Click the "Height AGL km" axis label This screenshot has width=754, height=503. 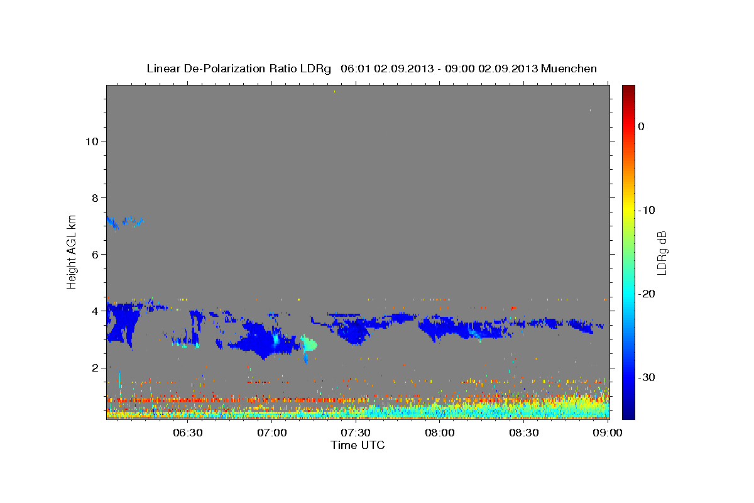pos(72,251)
